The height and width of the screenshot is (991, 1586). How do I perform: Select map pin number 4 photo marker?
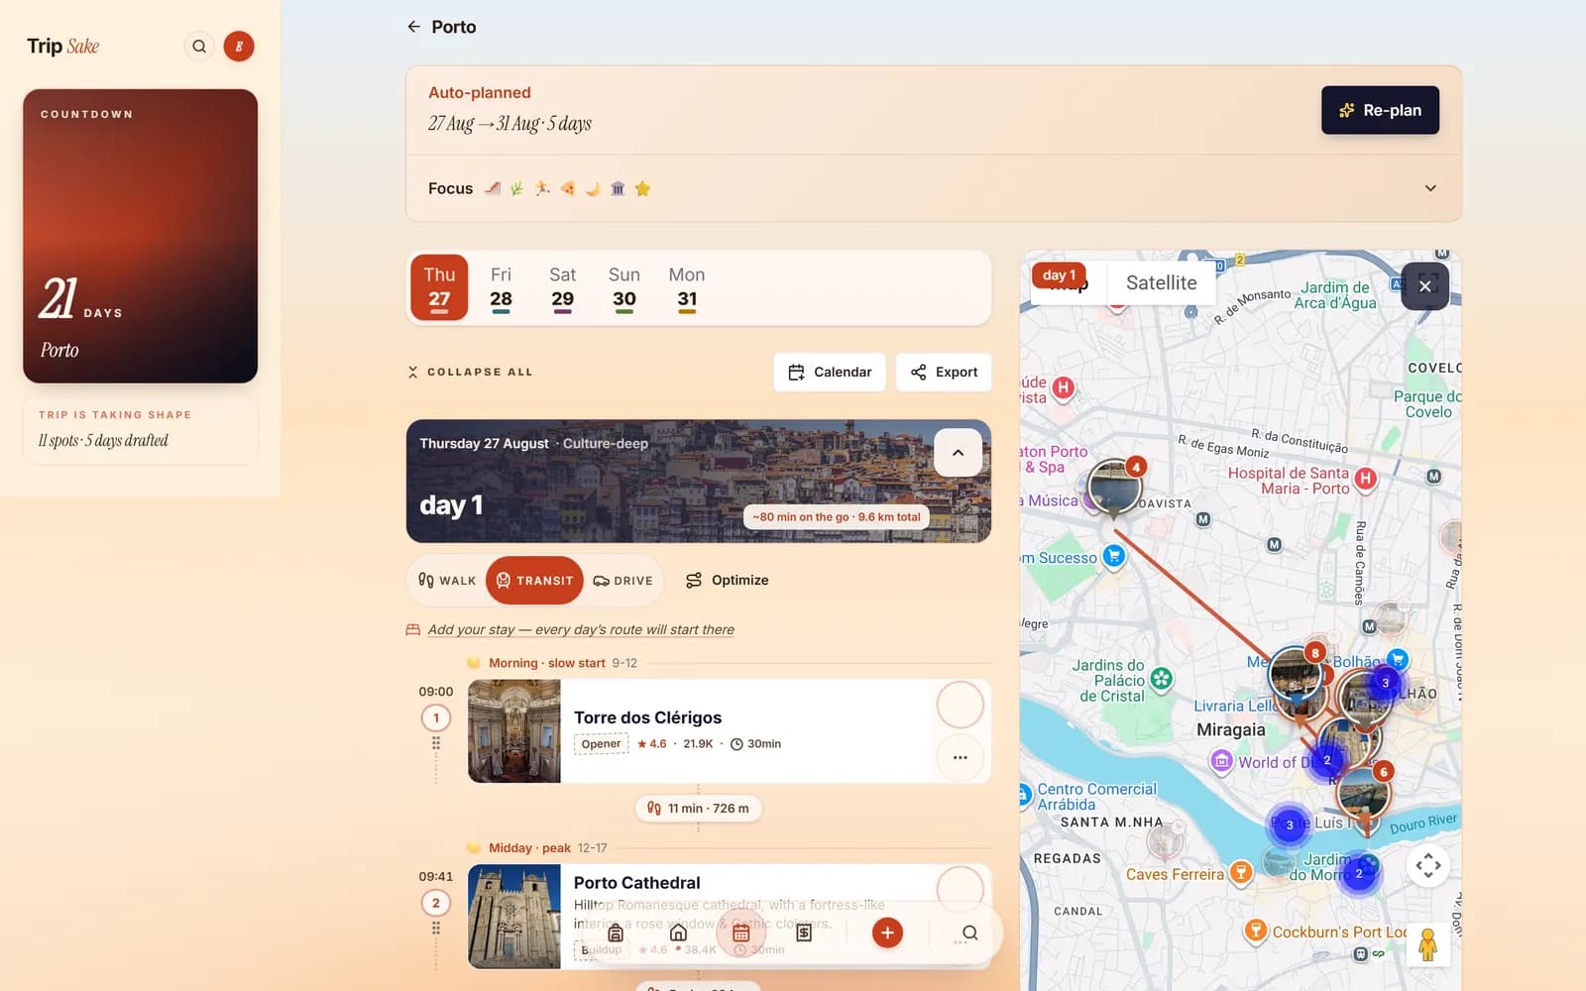[x=1114, y=487]
